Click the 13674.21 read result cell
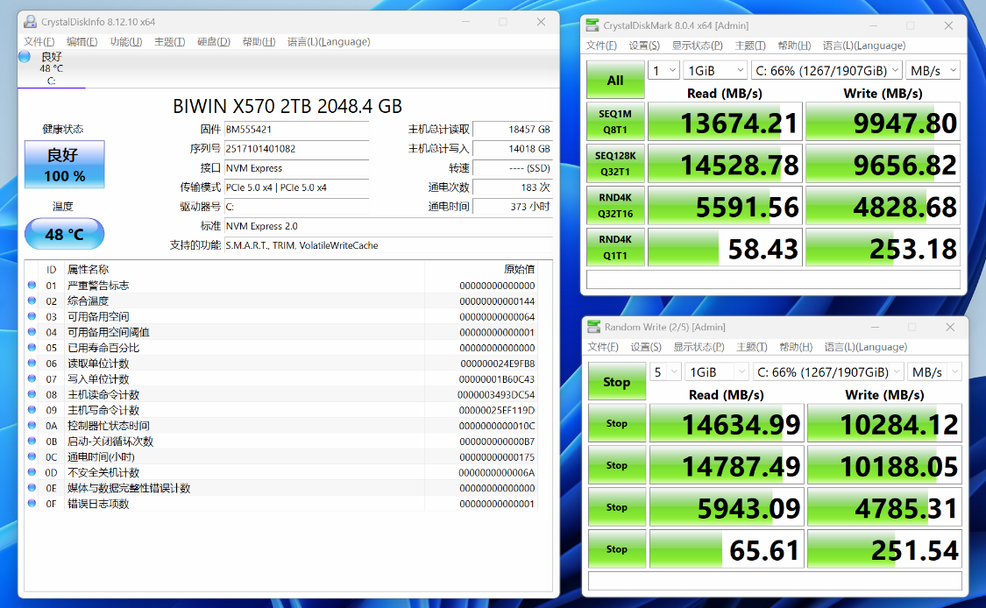 tap(725, 122)
